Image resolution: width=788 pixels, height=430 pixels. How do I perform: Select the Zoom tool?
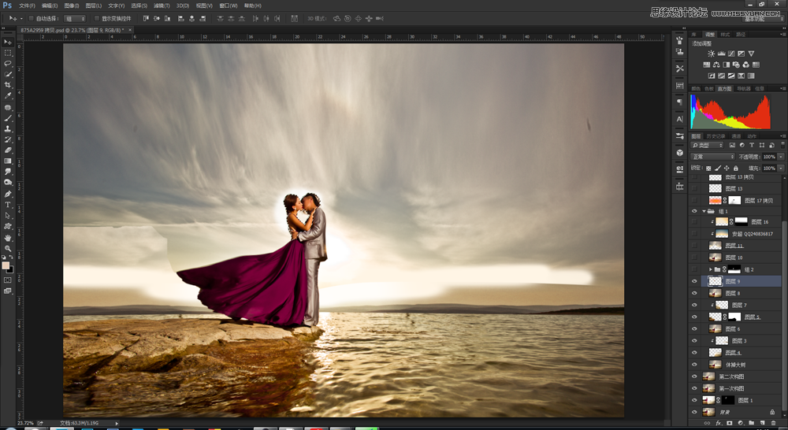coord(8,248)
